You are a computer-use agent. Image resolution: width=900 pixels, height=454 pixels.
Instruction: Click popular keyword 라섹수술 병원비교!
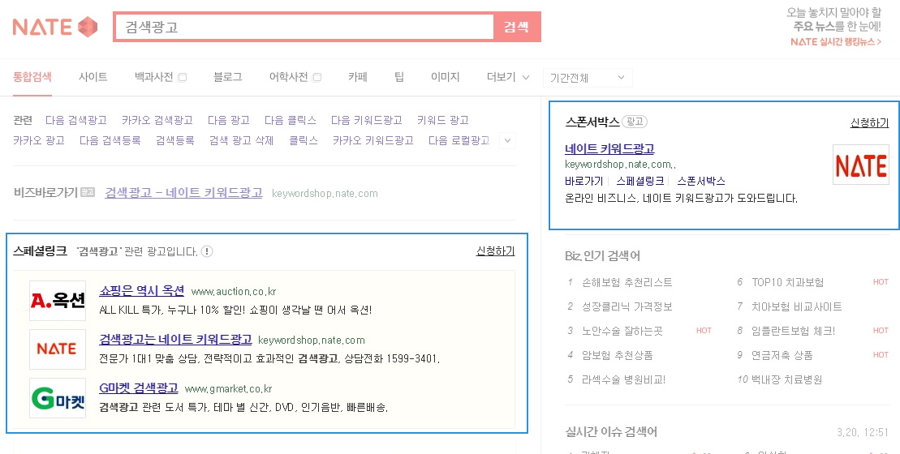click(624, 379)
